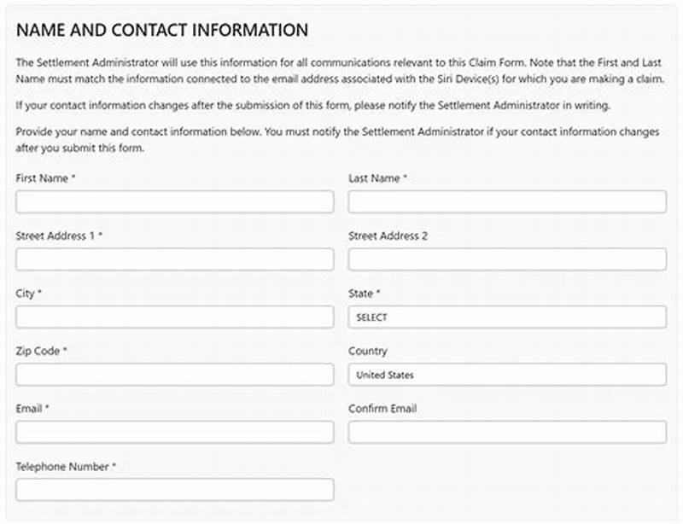
Task: Click the Zip Code label
Action: [37, 351]
